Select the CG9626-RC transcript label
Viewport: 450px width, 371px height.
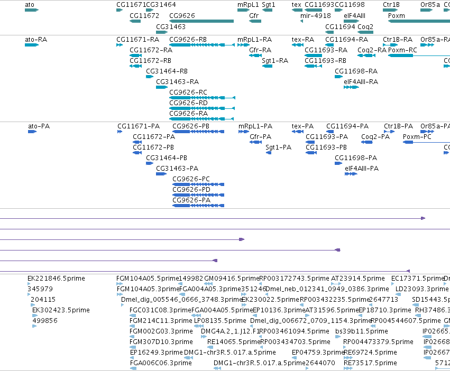[x=188, y=92]
